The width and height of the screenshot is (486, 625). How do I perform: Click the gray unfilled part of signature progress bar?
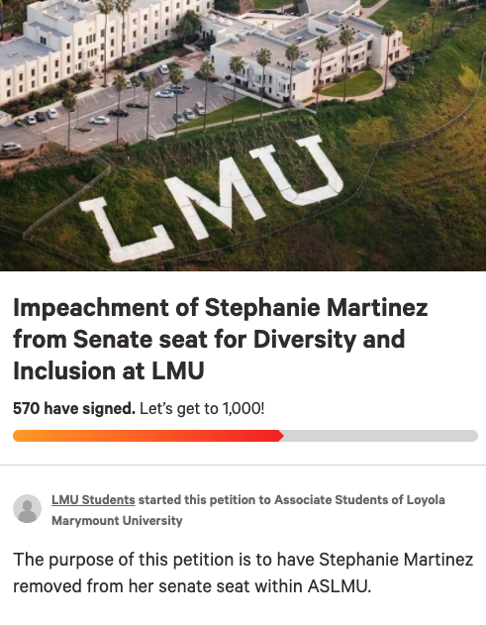coord(380,436)
